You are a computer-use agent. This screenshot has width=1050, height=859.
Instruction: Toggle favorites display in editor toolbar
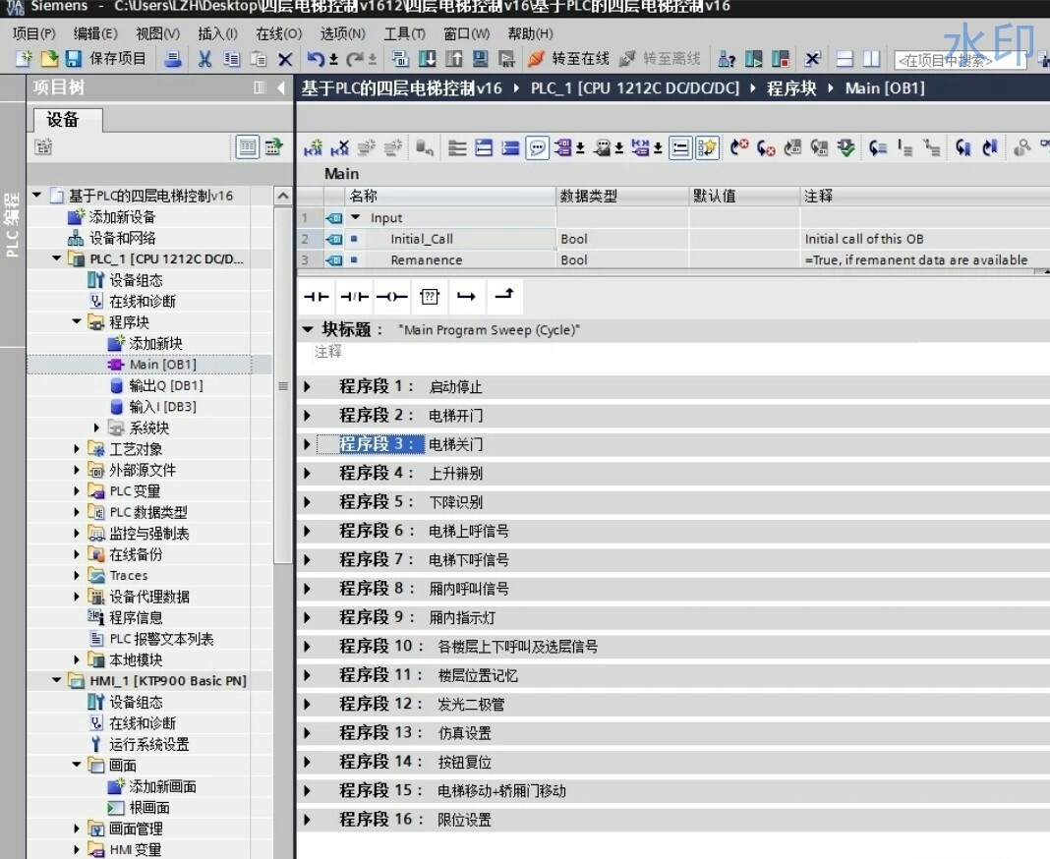click(707, 147)
